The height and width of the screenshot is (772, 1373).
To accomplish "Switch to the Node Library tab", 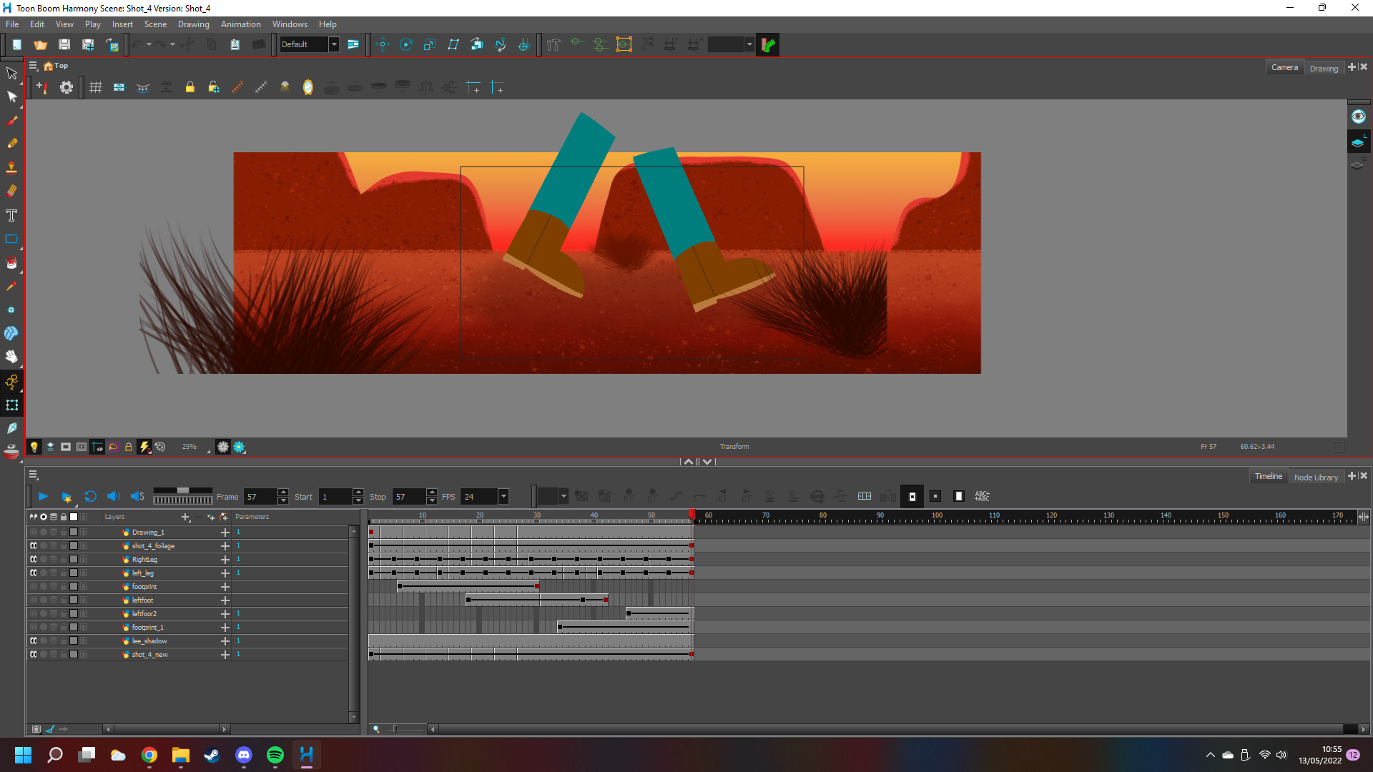I will [1316, 477].
